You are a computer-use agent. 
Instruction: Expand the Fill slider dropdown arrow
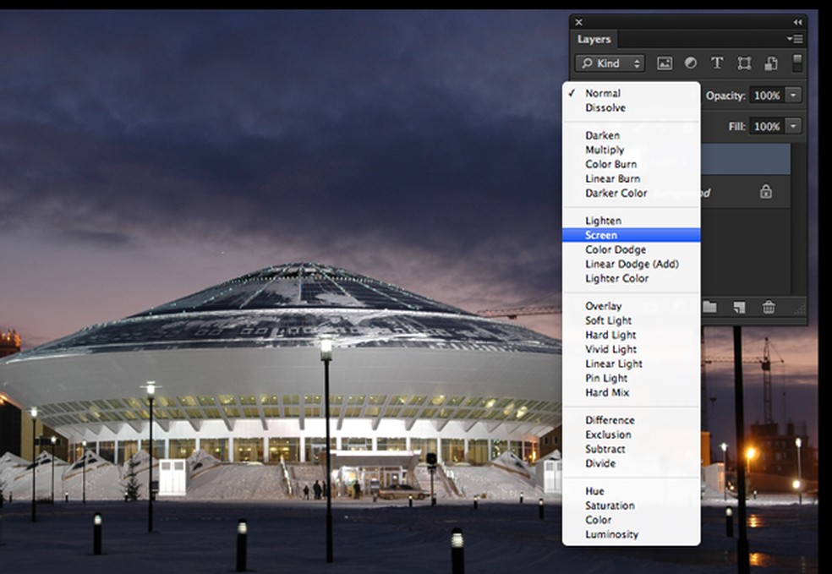tap(793, 126)
